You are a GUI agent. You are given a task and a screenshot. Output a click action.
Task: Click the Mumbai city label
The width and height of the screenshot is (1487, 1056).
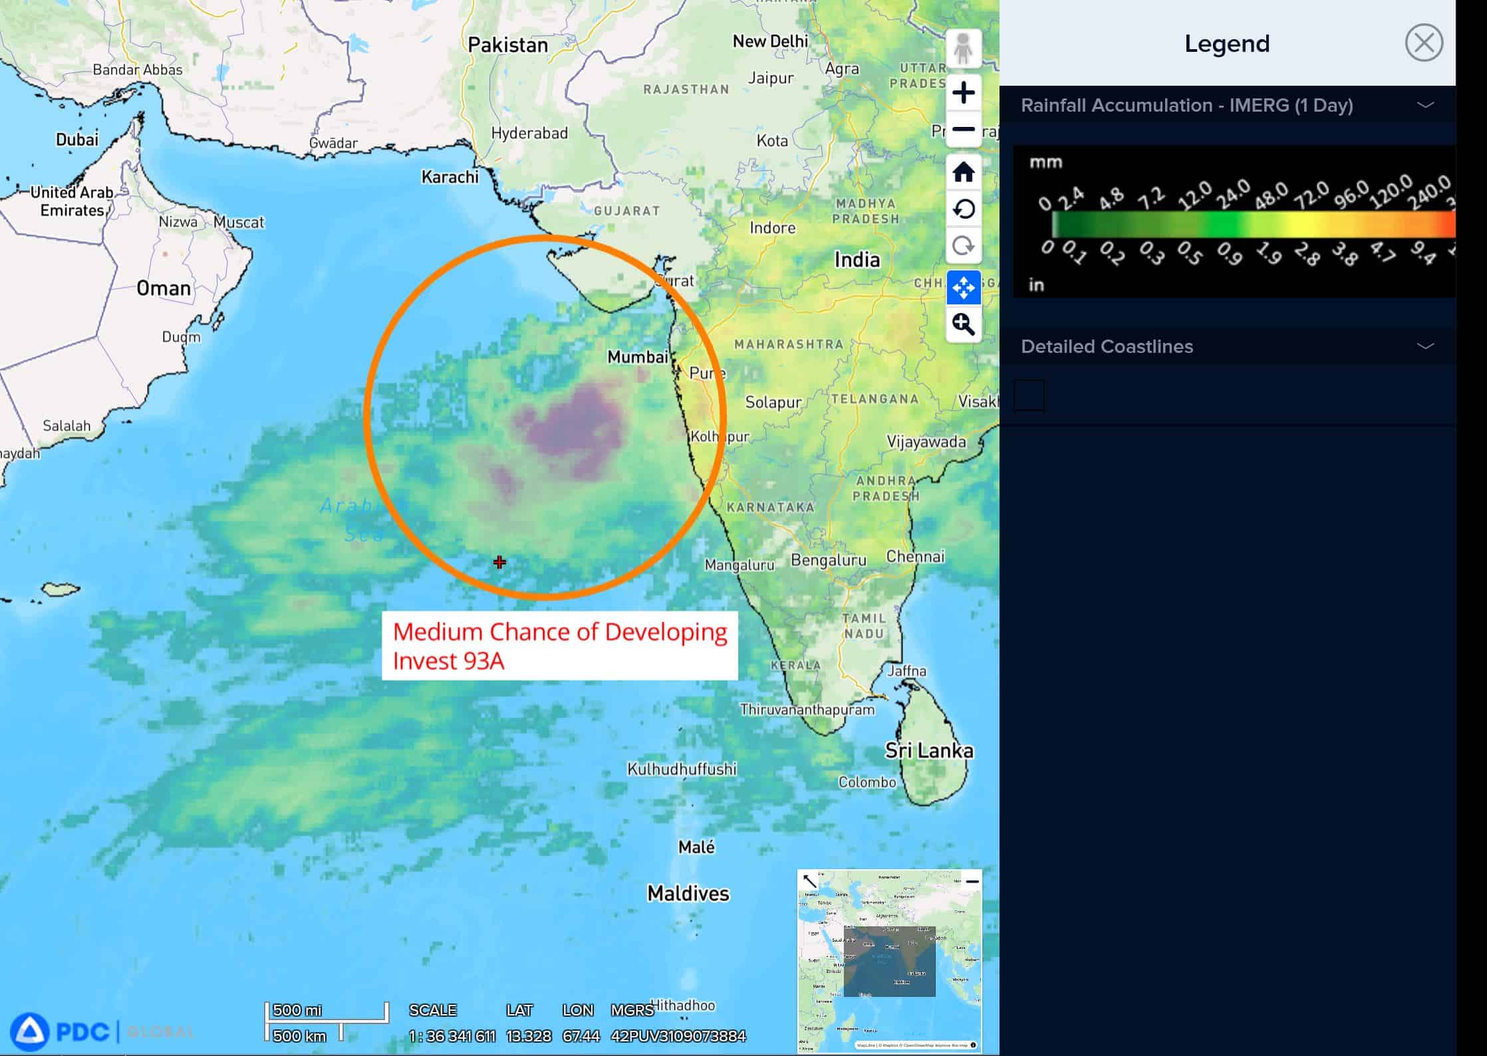click(x=637, y=357)
